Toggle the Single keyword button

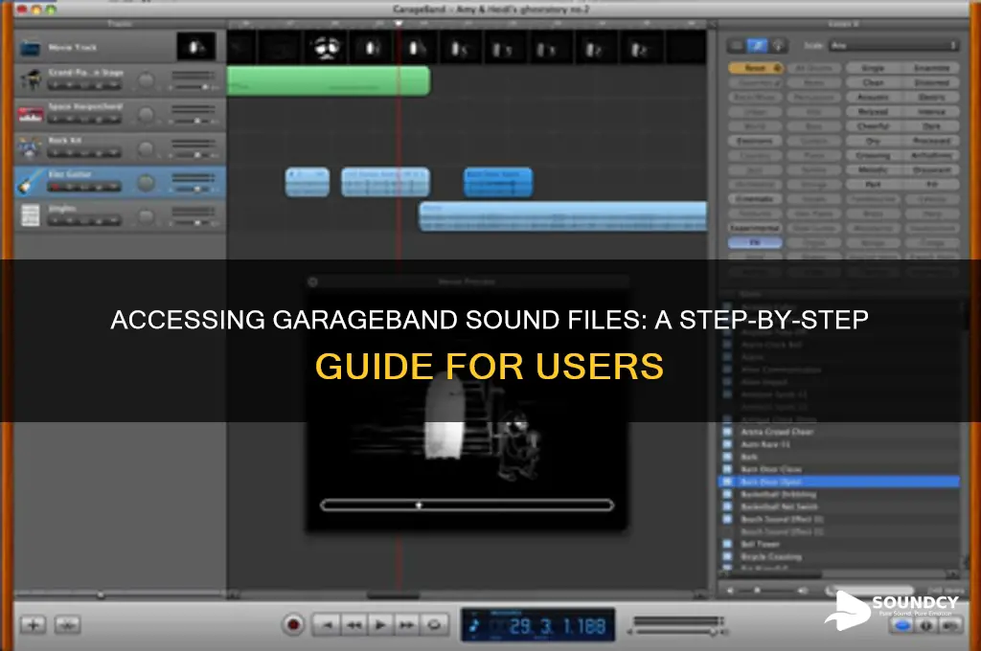click(873, 68)
